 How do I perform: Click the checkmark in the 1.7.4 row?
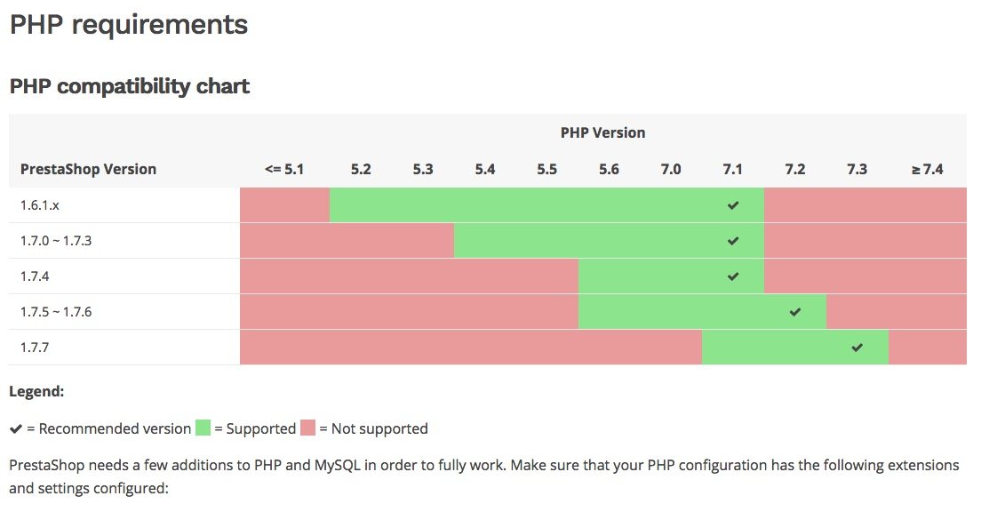732,276
